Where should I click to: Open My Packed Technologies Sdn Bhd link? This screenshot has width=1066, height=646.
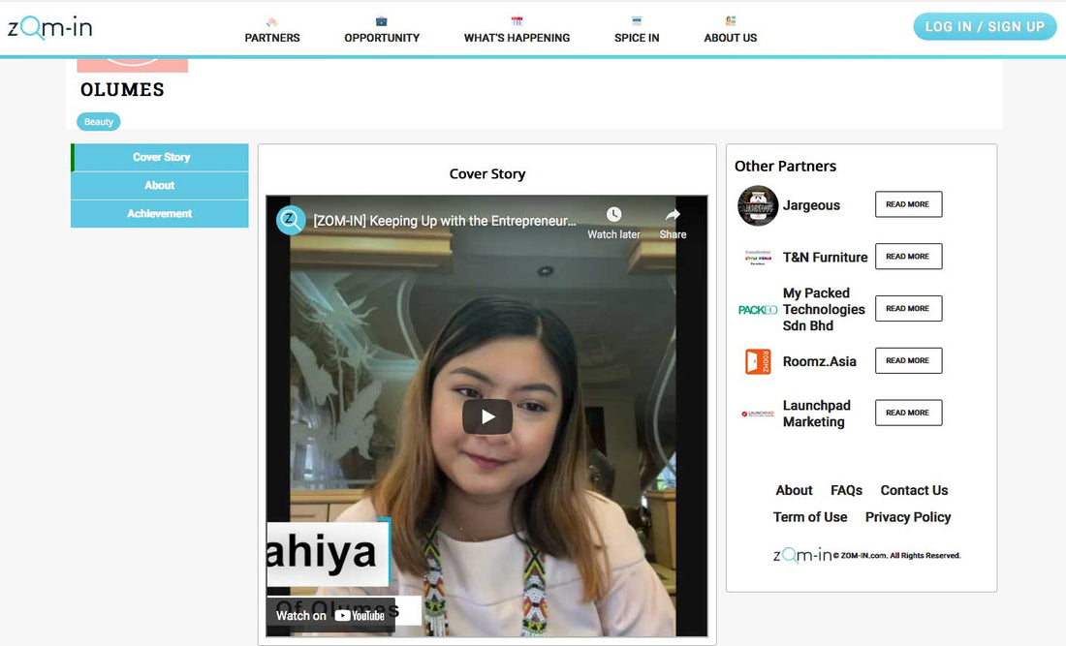824,309
